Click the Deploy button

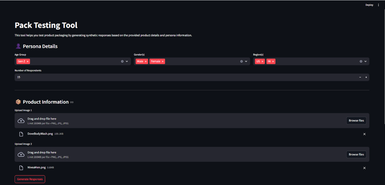tap(369, 5)
